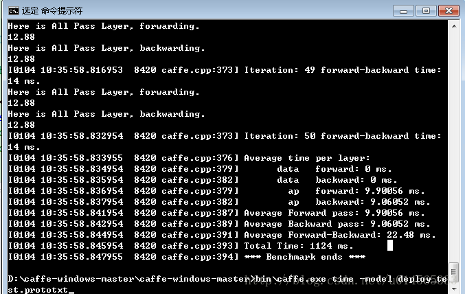Click the scrollbar down arrow
The height and width of the screenshot is (294, 465).
pos(453,287)
